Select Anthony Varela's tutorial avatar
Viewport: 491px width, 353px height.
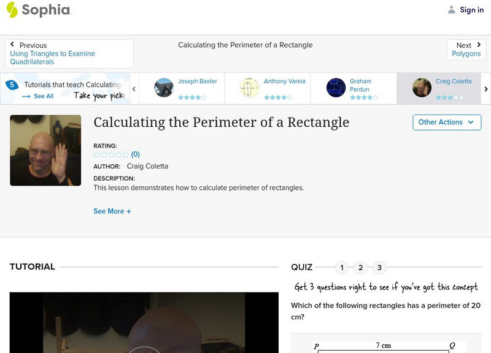point(249,88)
